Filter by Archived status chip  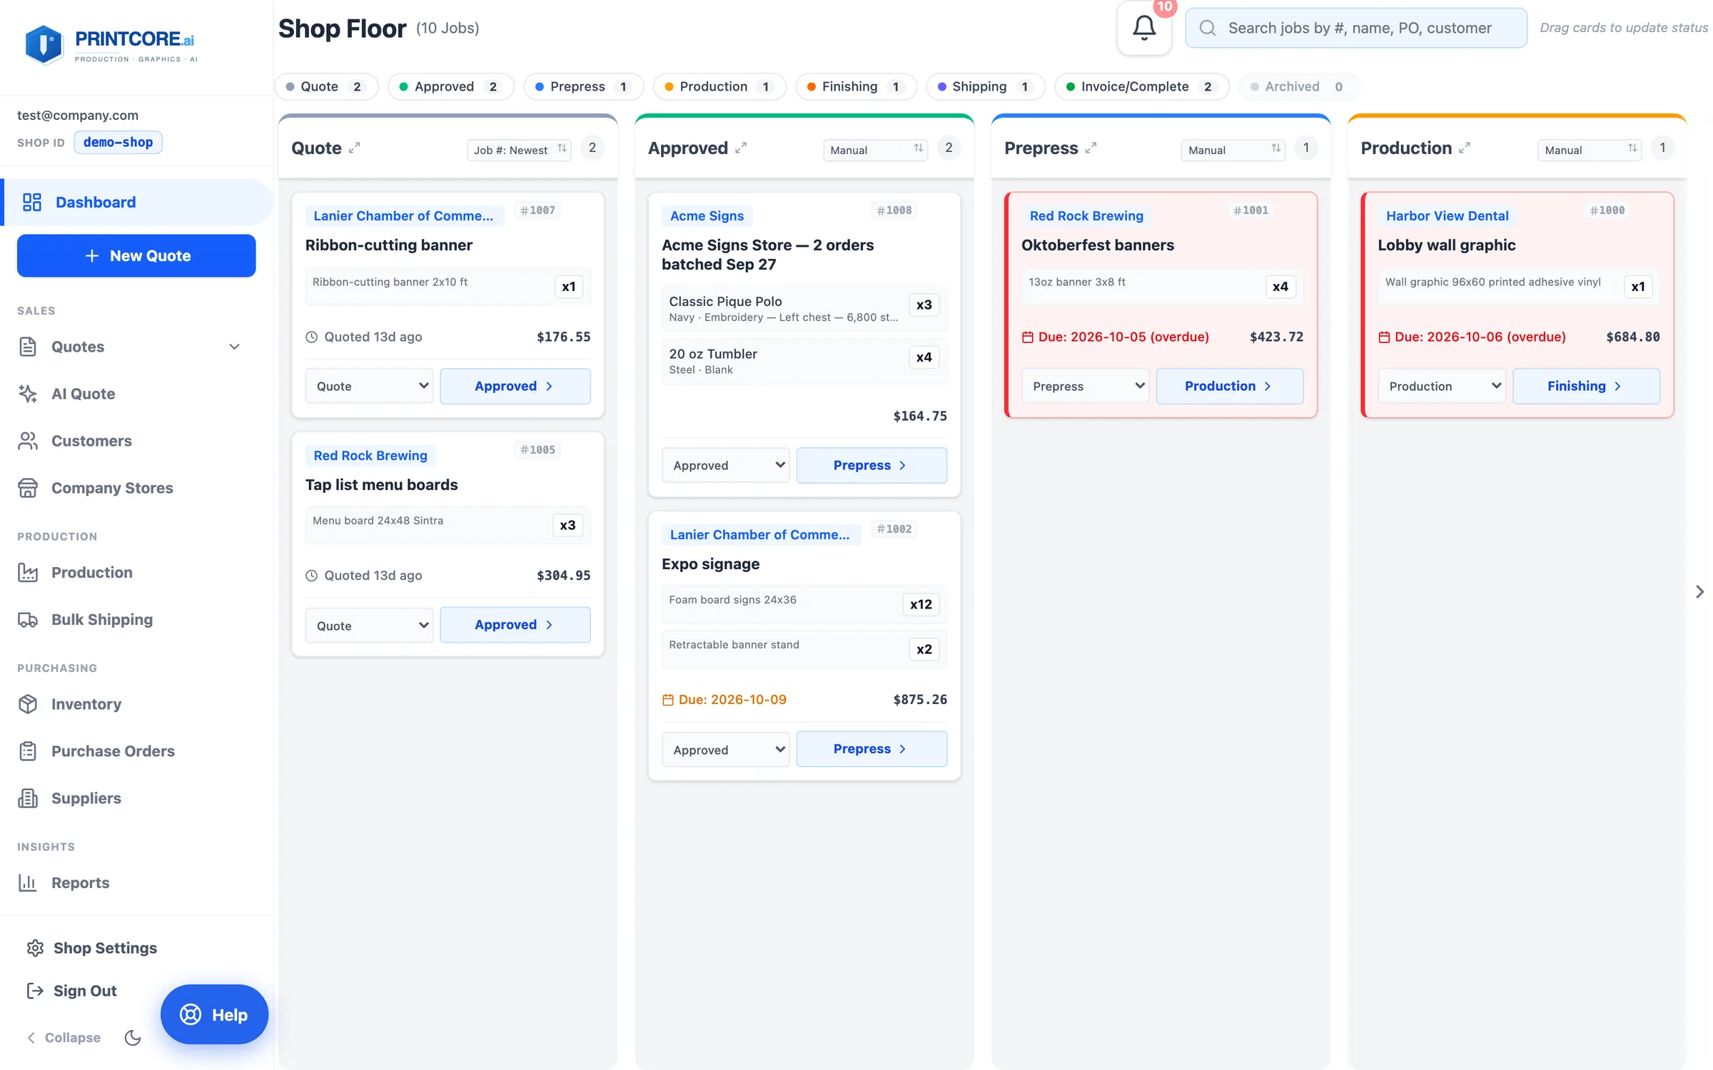pyautogui.click(x=1299, y=86)
